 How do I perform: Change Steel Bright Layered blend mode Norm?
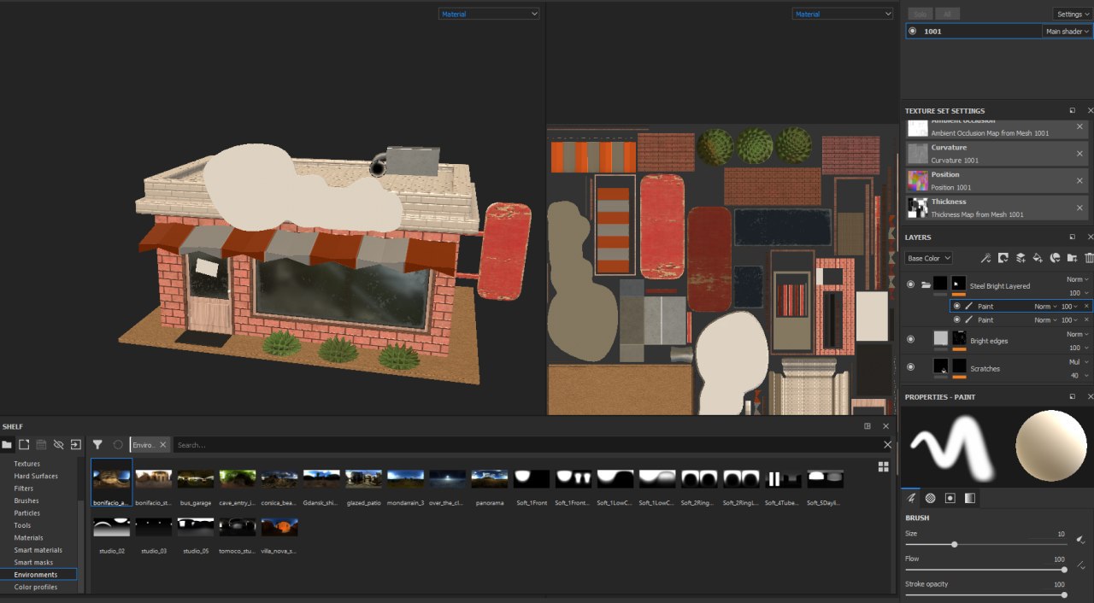pyautogui.click(x=1077, y=279)
